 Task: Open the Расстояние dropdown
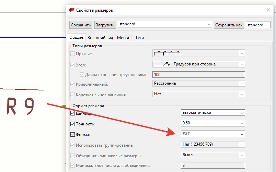(x=199, y=83)
